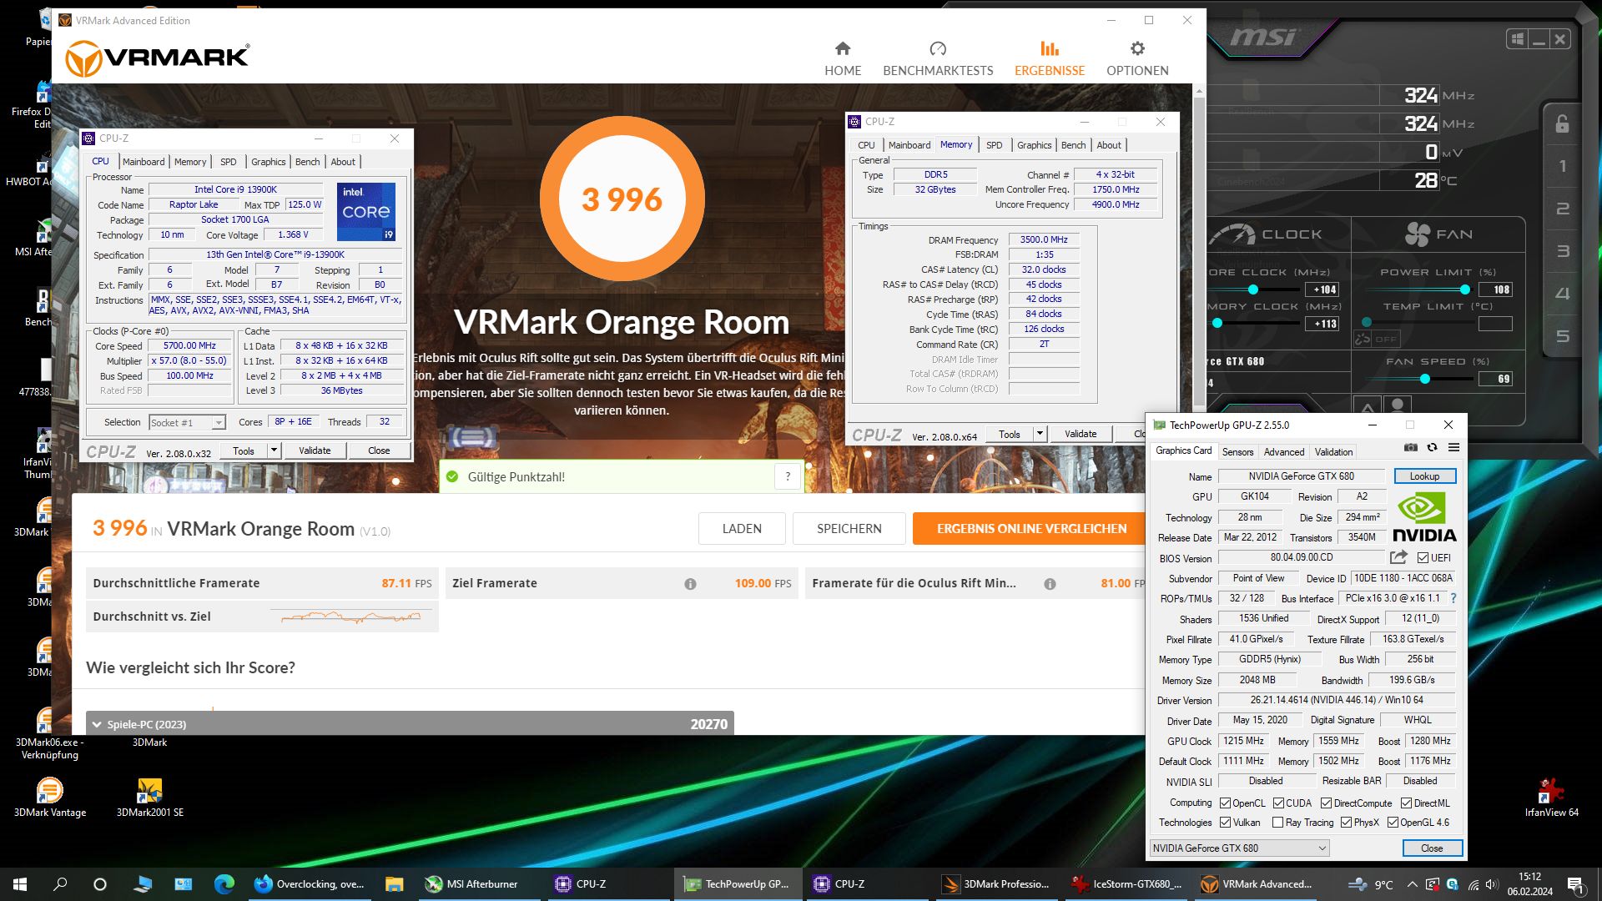
Task: Click Oculus Rift min framerate info icon
Action: pos(1050,584)
